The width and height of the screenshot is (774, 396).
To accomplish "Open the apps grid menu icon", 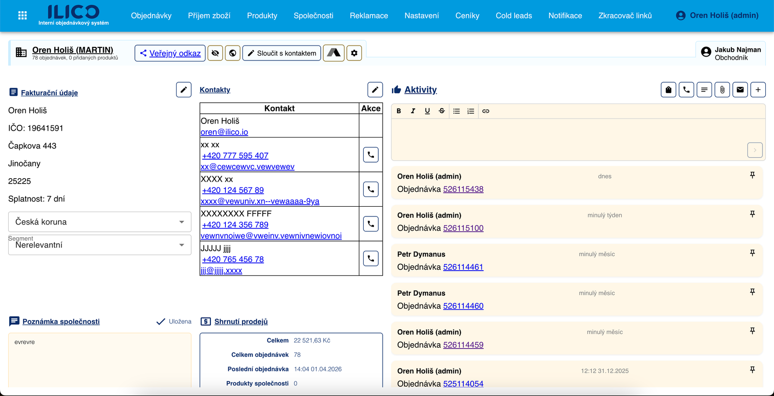I will click(22, 15).
